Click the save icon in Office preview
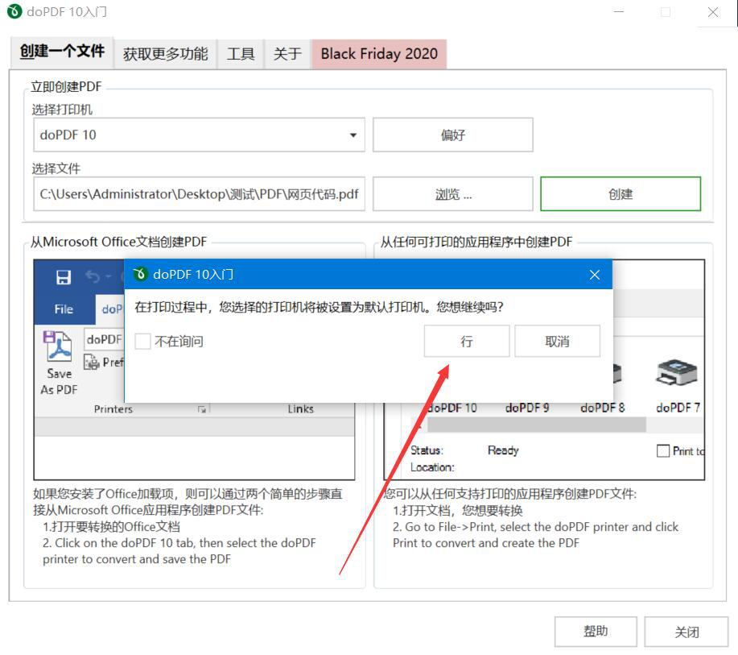738x655 pixels. pyautogui.click(x=64, y=277)
